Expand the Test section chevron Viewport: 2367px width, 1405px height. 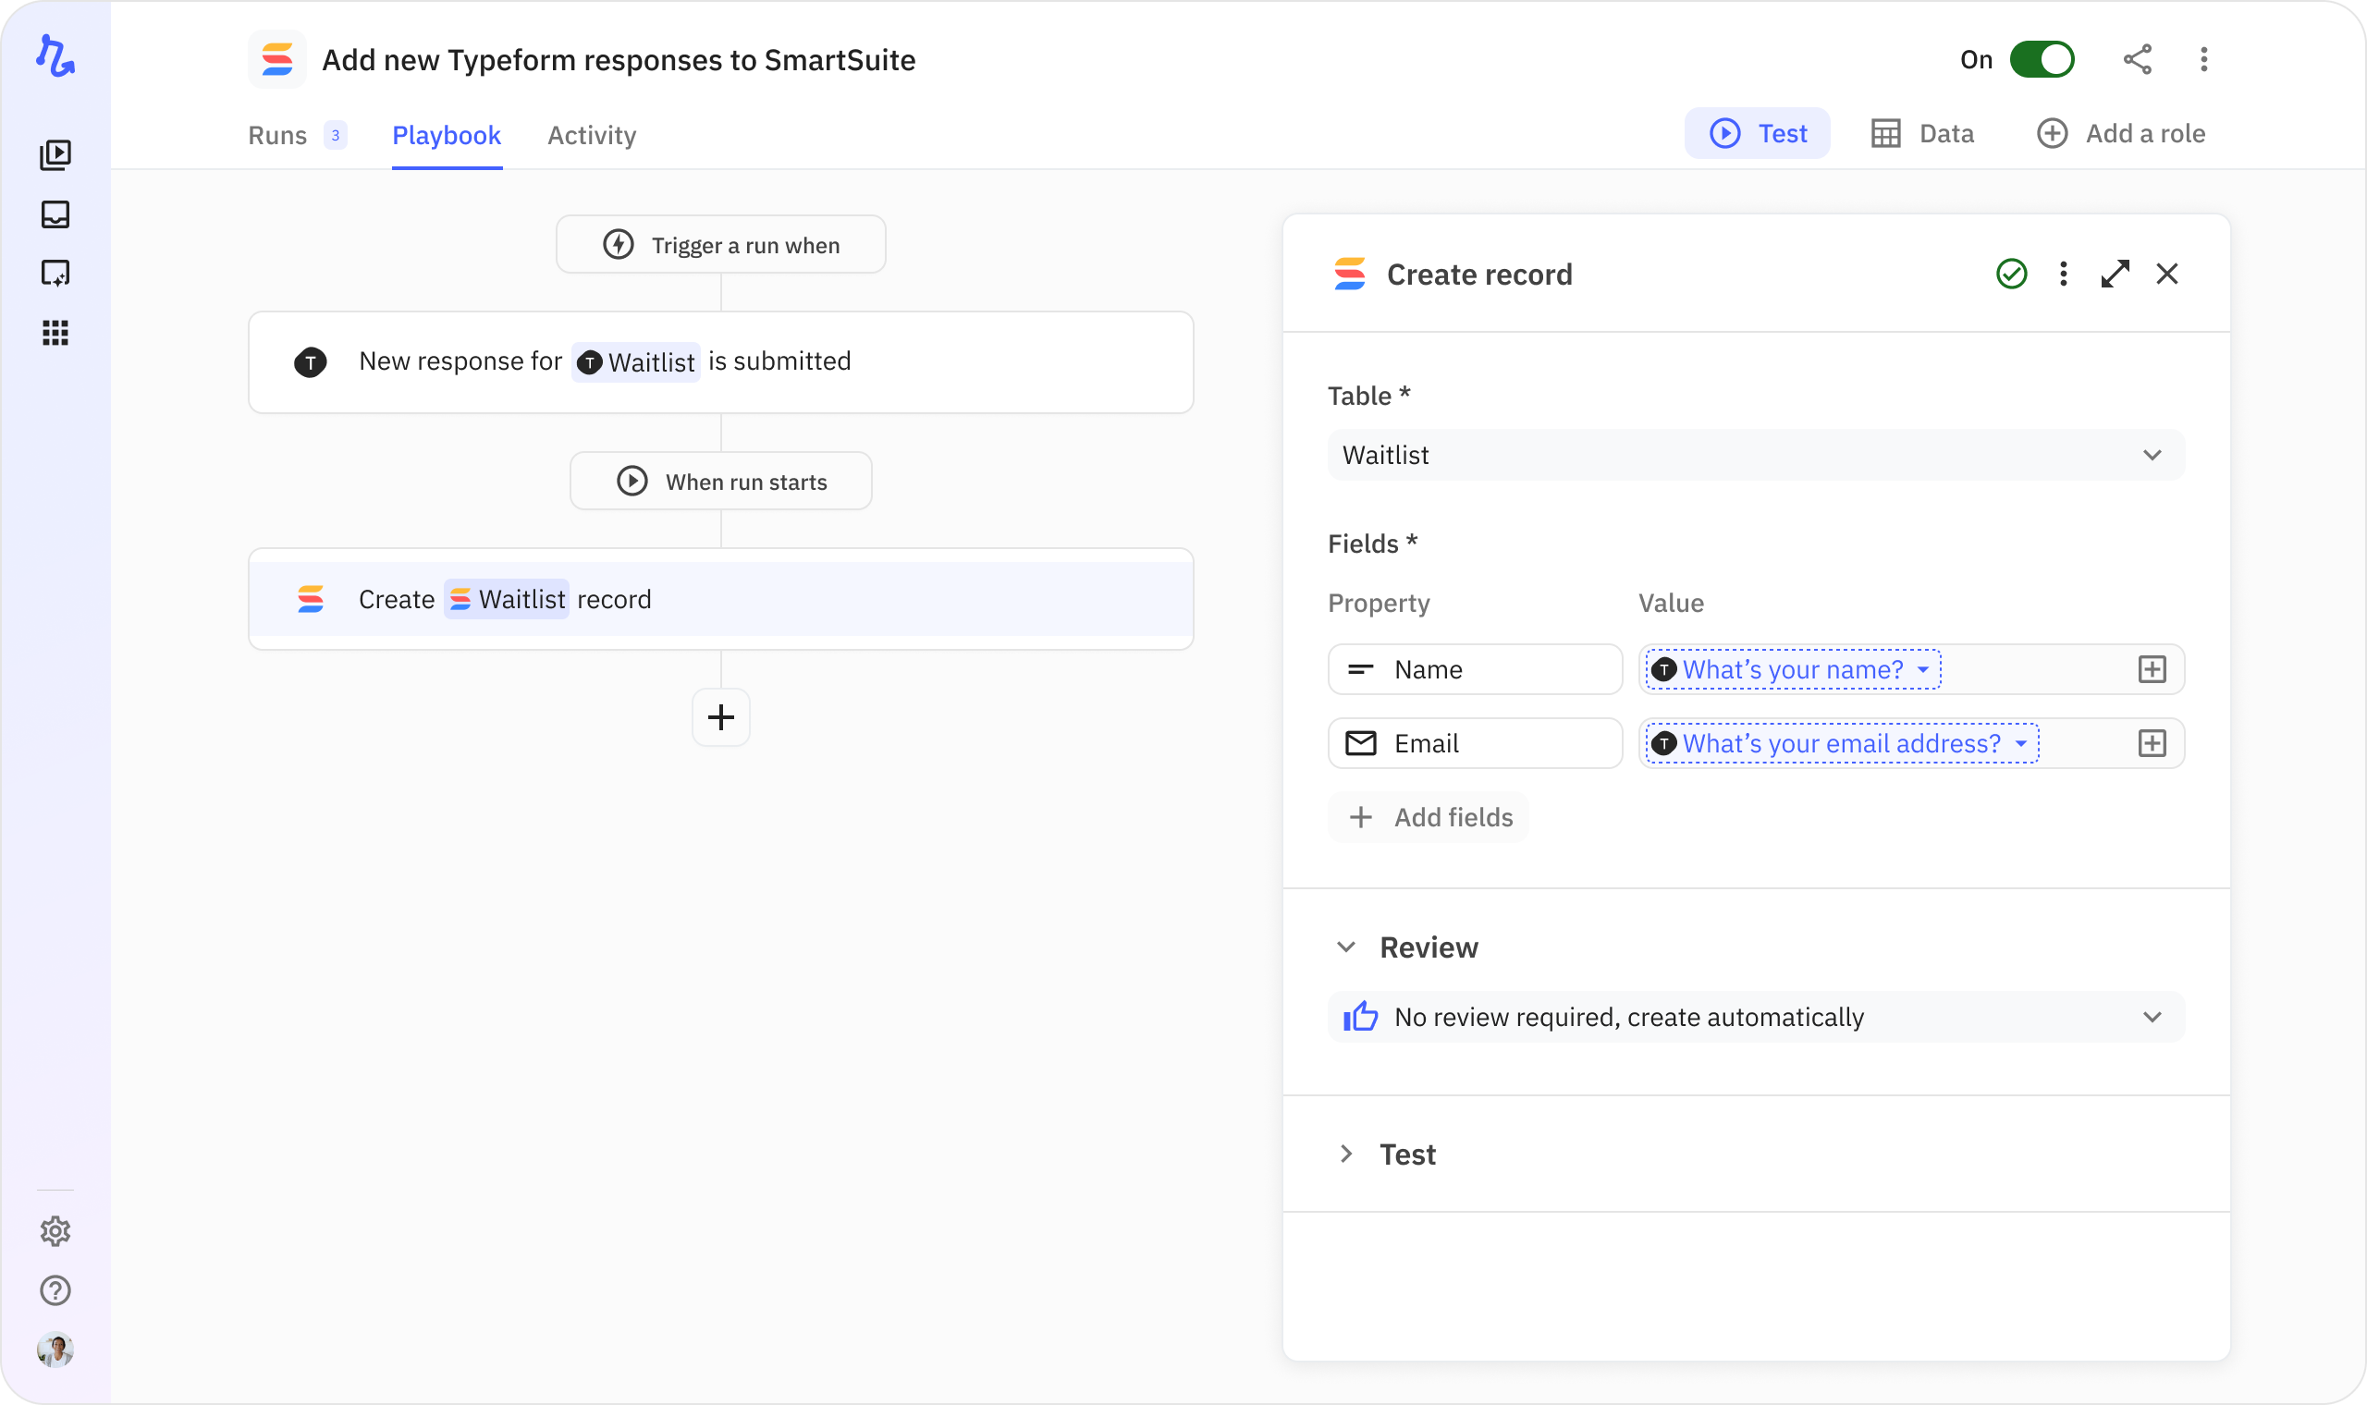tap(1346, 1155)
